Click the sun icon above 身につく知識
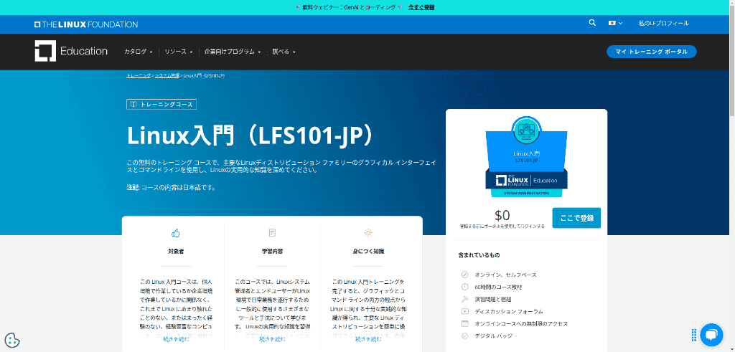The width and height of the screenshot is (735, 352). [368, 233]
